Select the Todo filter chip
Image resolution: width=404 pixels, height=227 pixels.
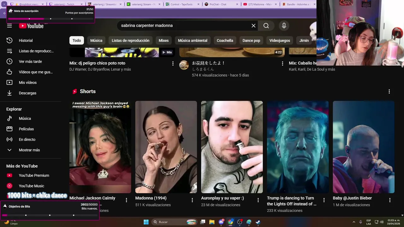[77, 40]
